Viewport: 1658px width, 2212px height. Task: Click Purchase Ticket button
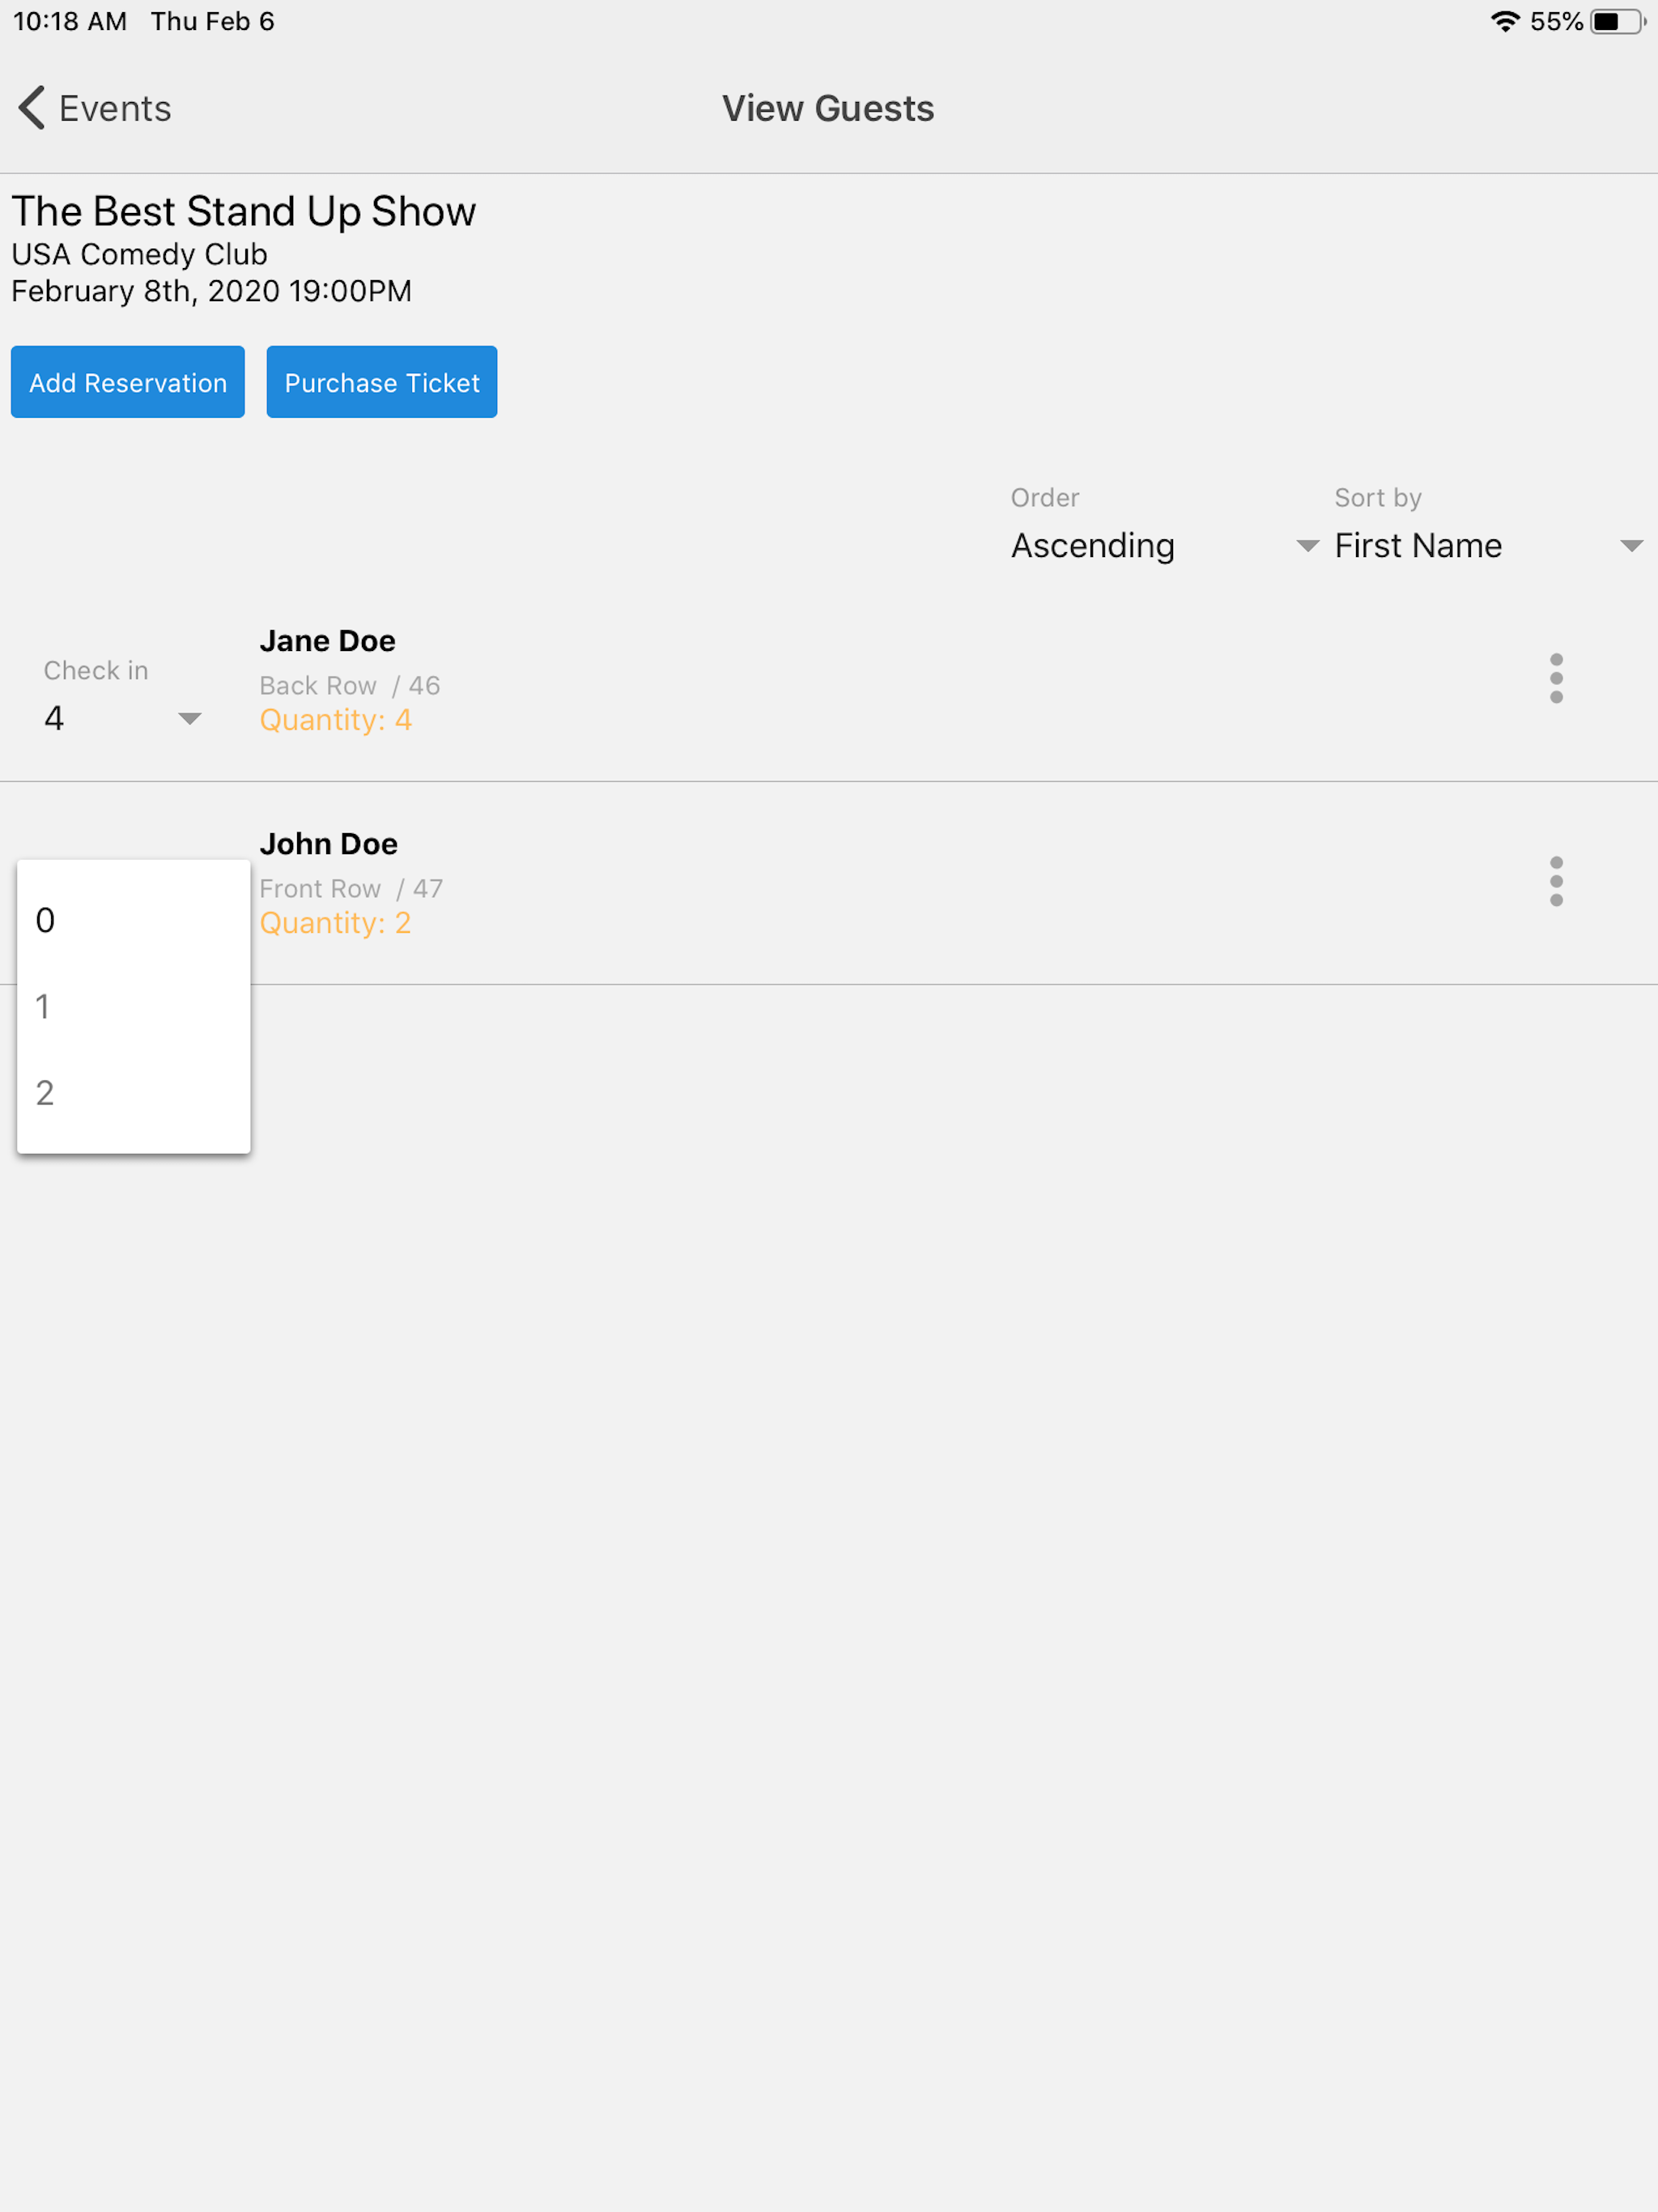pos(382,382)
